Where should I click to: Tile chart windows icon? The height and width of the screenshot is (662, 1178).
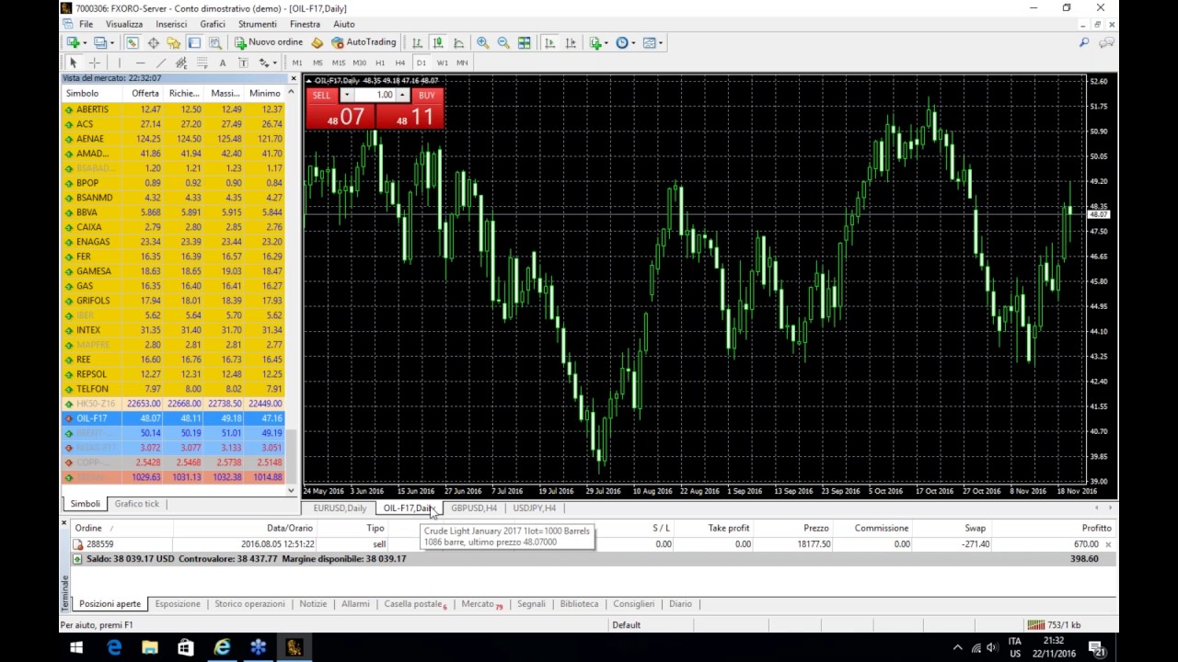pyautogui.click(x=524, y=42)
